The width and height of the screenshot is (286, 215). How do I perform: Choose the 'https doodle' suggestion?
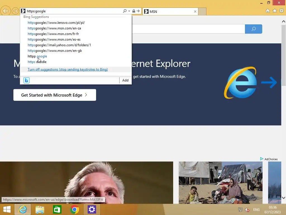37,62
